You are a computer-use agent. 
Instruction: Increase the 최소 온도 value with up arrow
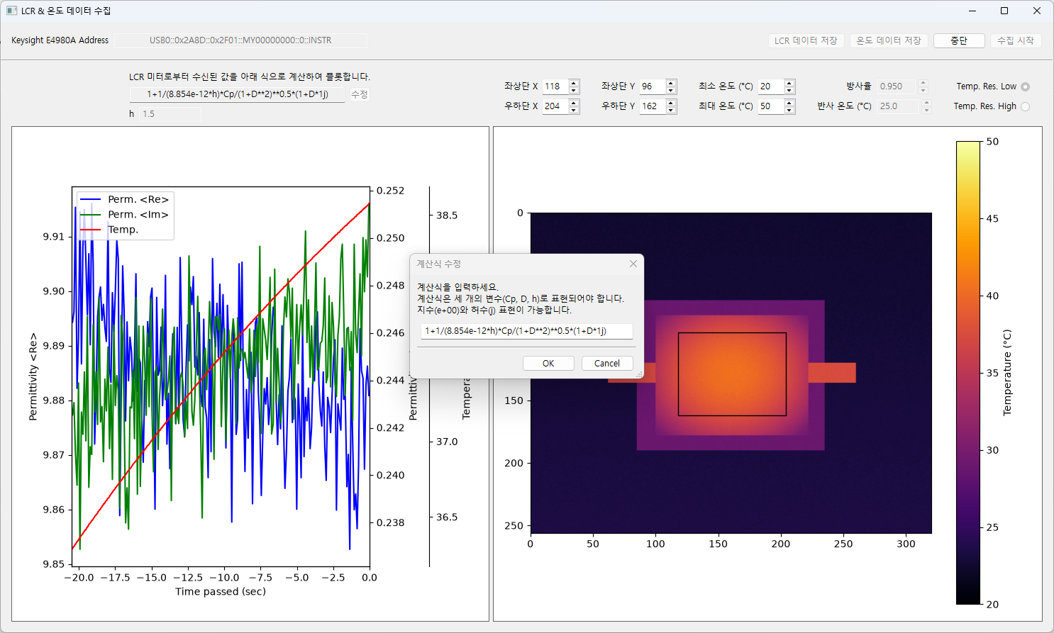pos(789,83)
